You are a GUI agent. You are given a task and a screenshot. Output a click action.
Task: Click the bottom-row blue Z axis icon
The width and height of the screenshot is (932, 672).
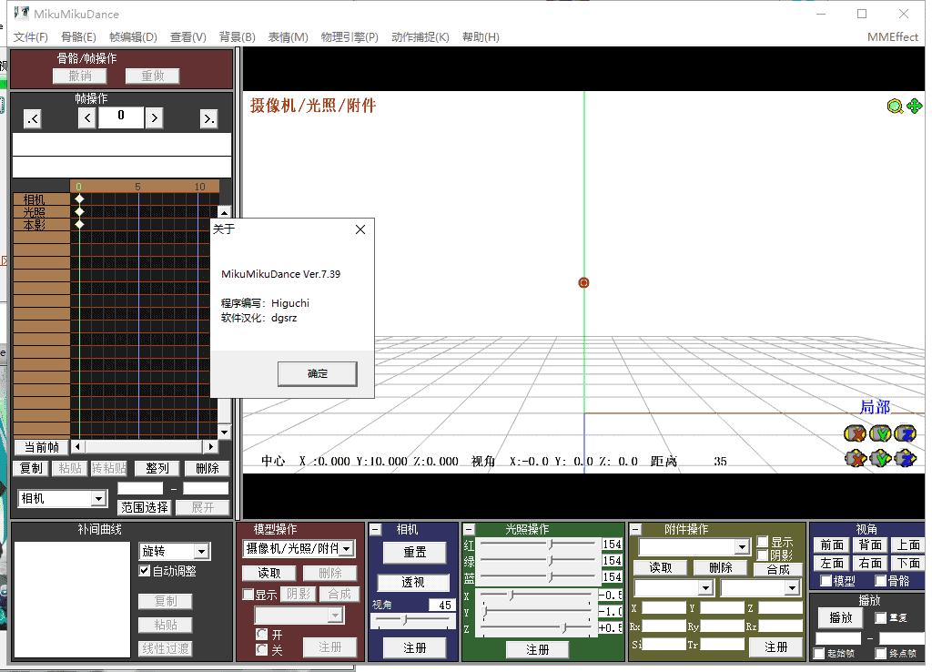click(905, 458)
